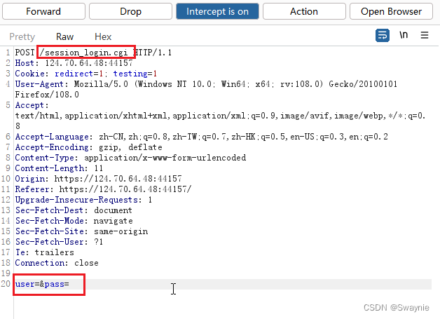Toggle the word wrap icon
Screen dimensions: 440x319
382,35
